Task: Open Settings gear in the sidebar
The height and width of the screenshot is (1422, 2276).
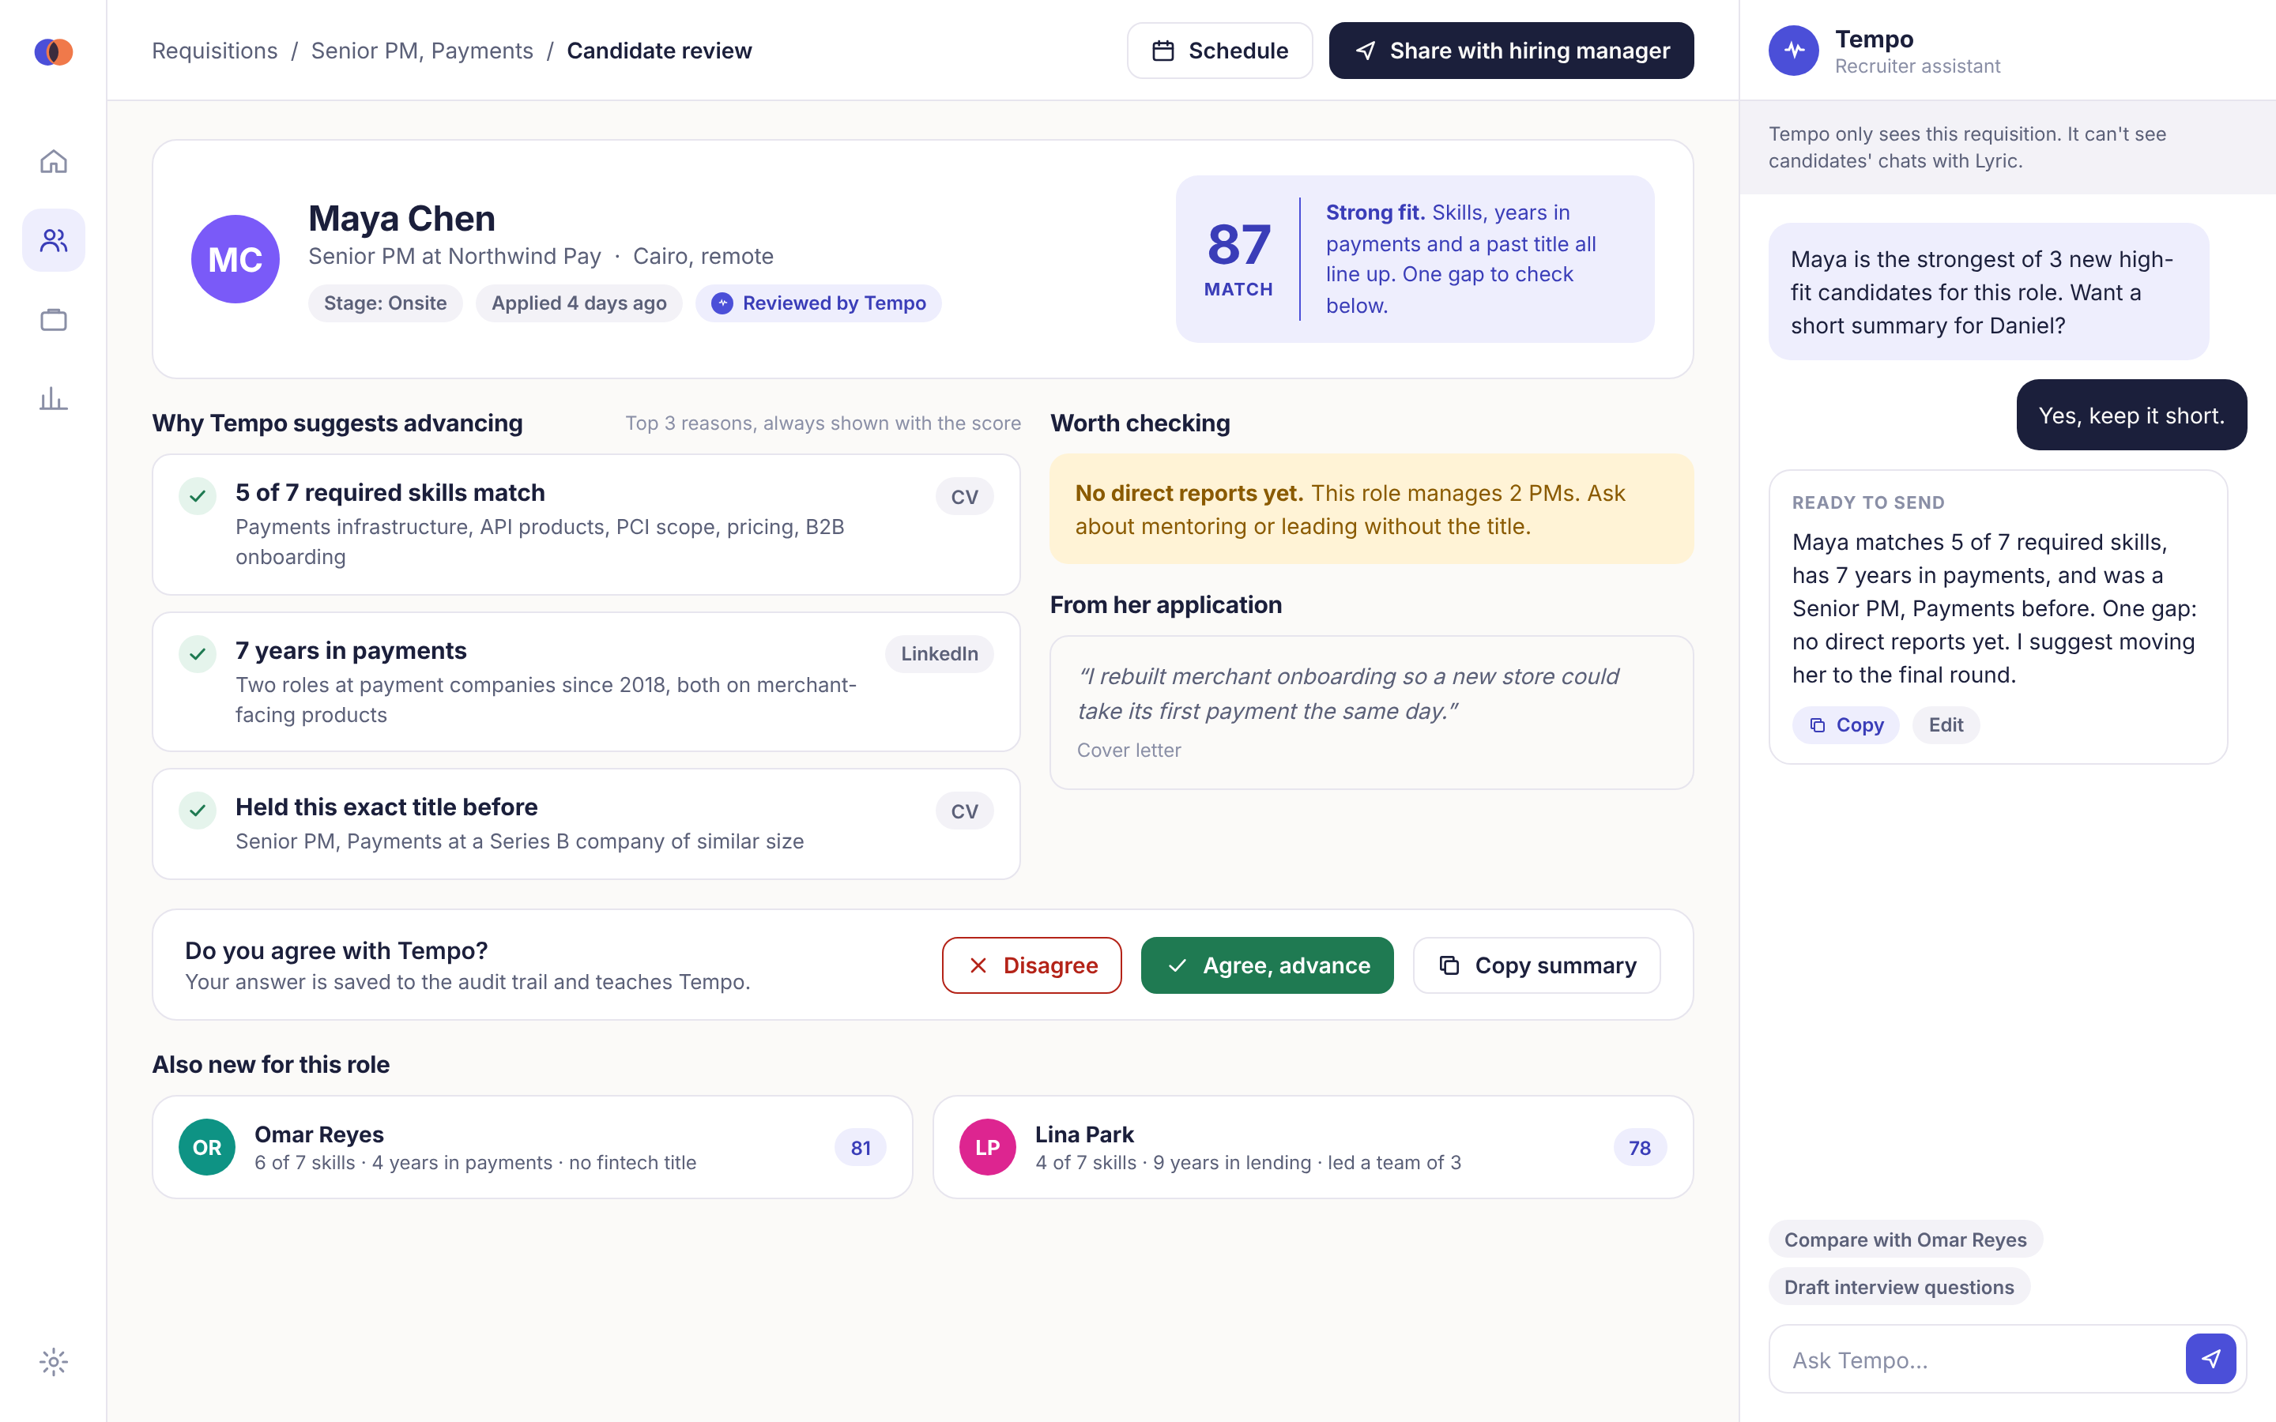Action: tap(54, 1361)
